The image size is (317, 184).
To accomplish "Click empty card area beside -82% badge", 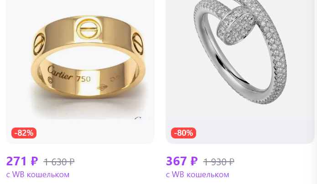I will tap(95, 133).
